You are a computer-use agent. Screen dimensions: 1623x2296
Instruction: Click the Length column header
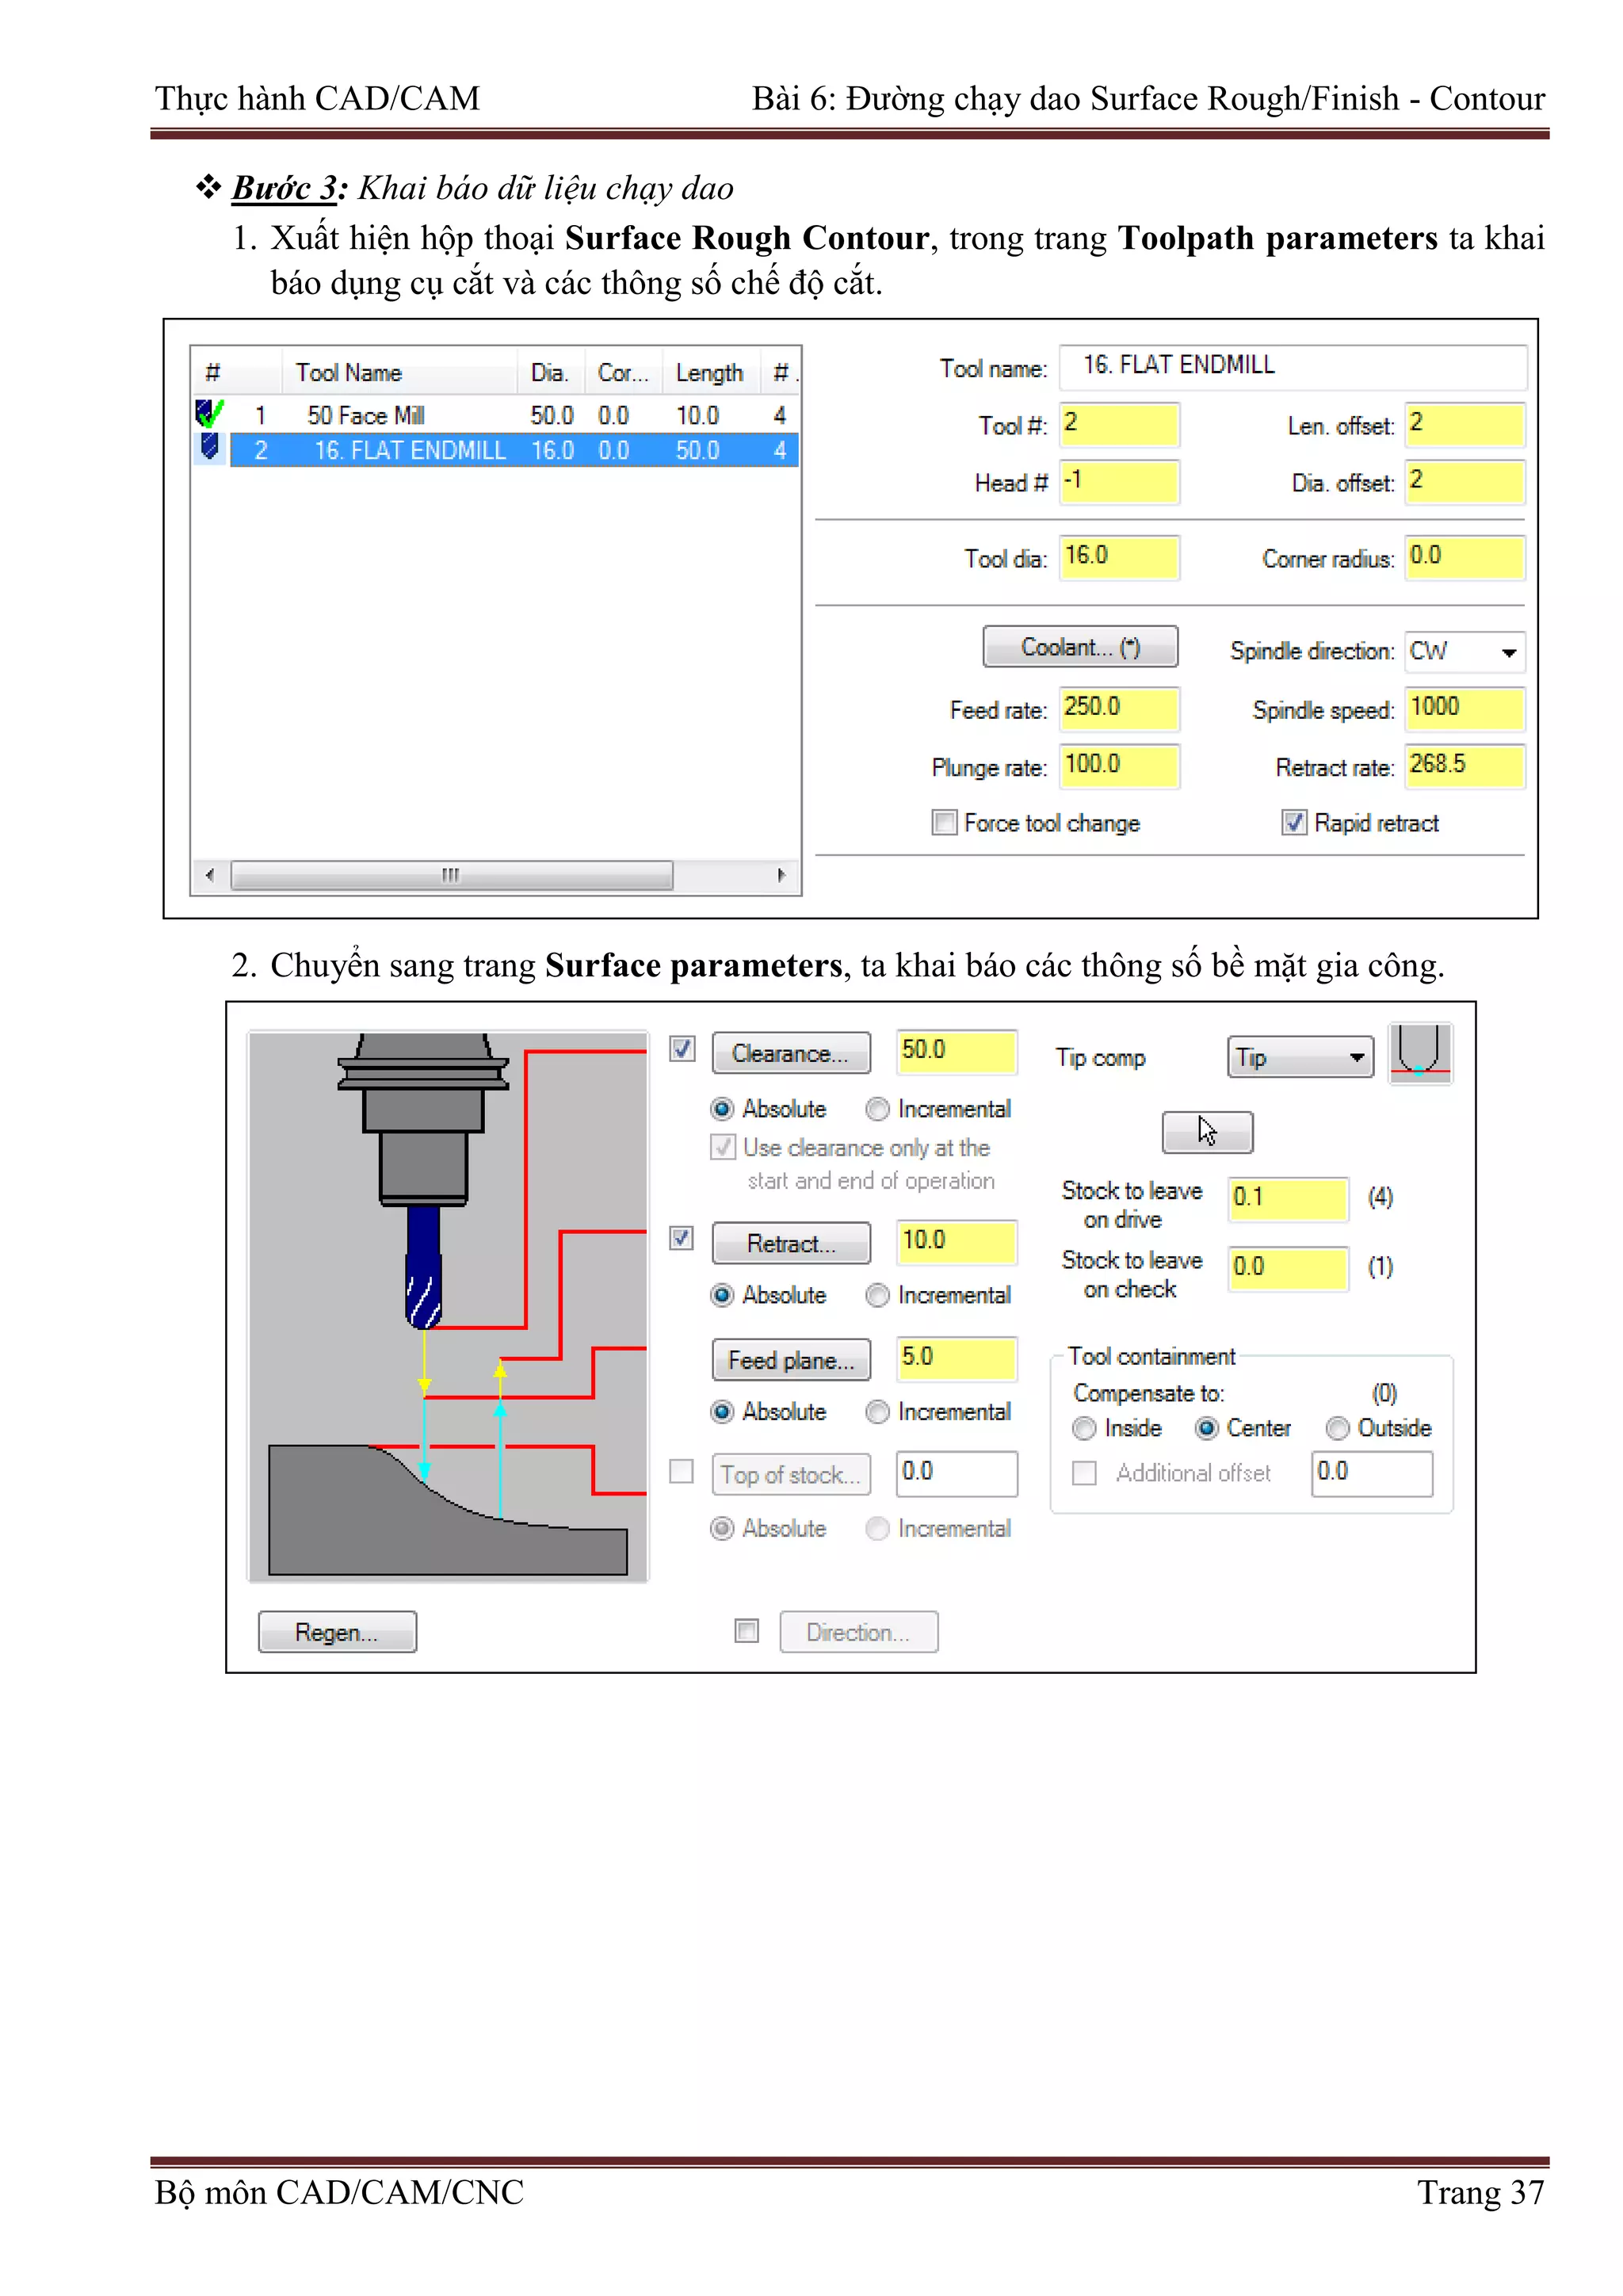[x=711, y=373]
